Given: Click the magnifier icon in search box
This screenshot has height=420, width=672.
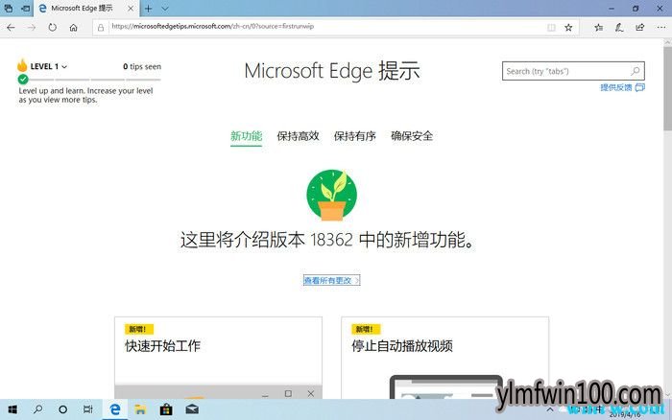Looking at the screenshot, I should [636, 71].
